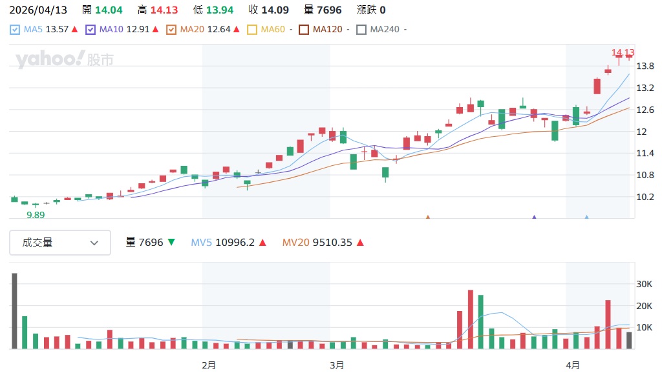Disable the MA20 moving average

pos(171,29)
